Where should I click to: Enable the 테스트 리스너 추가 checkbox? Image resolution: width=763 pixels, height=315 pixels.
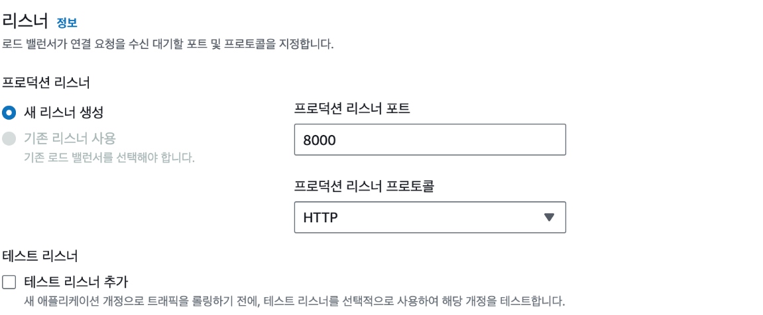(x=9, y=282)
